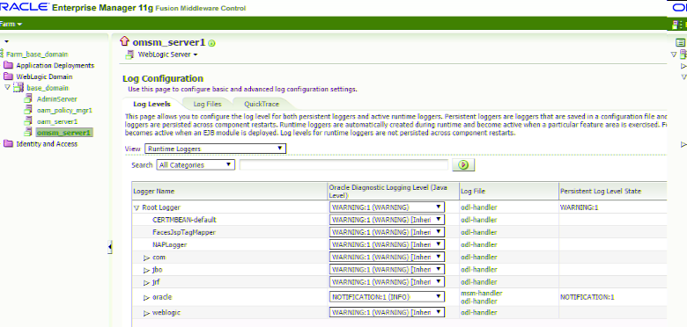The image size is (687, 327).
Task: Open the WebLogic Server dropdown menu
Action: pos(168,54)
